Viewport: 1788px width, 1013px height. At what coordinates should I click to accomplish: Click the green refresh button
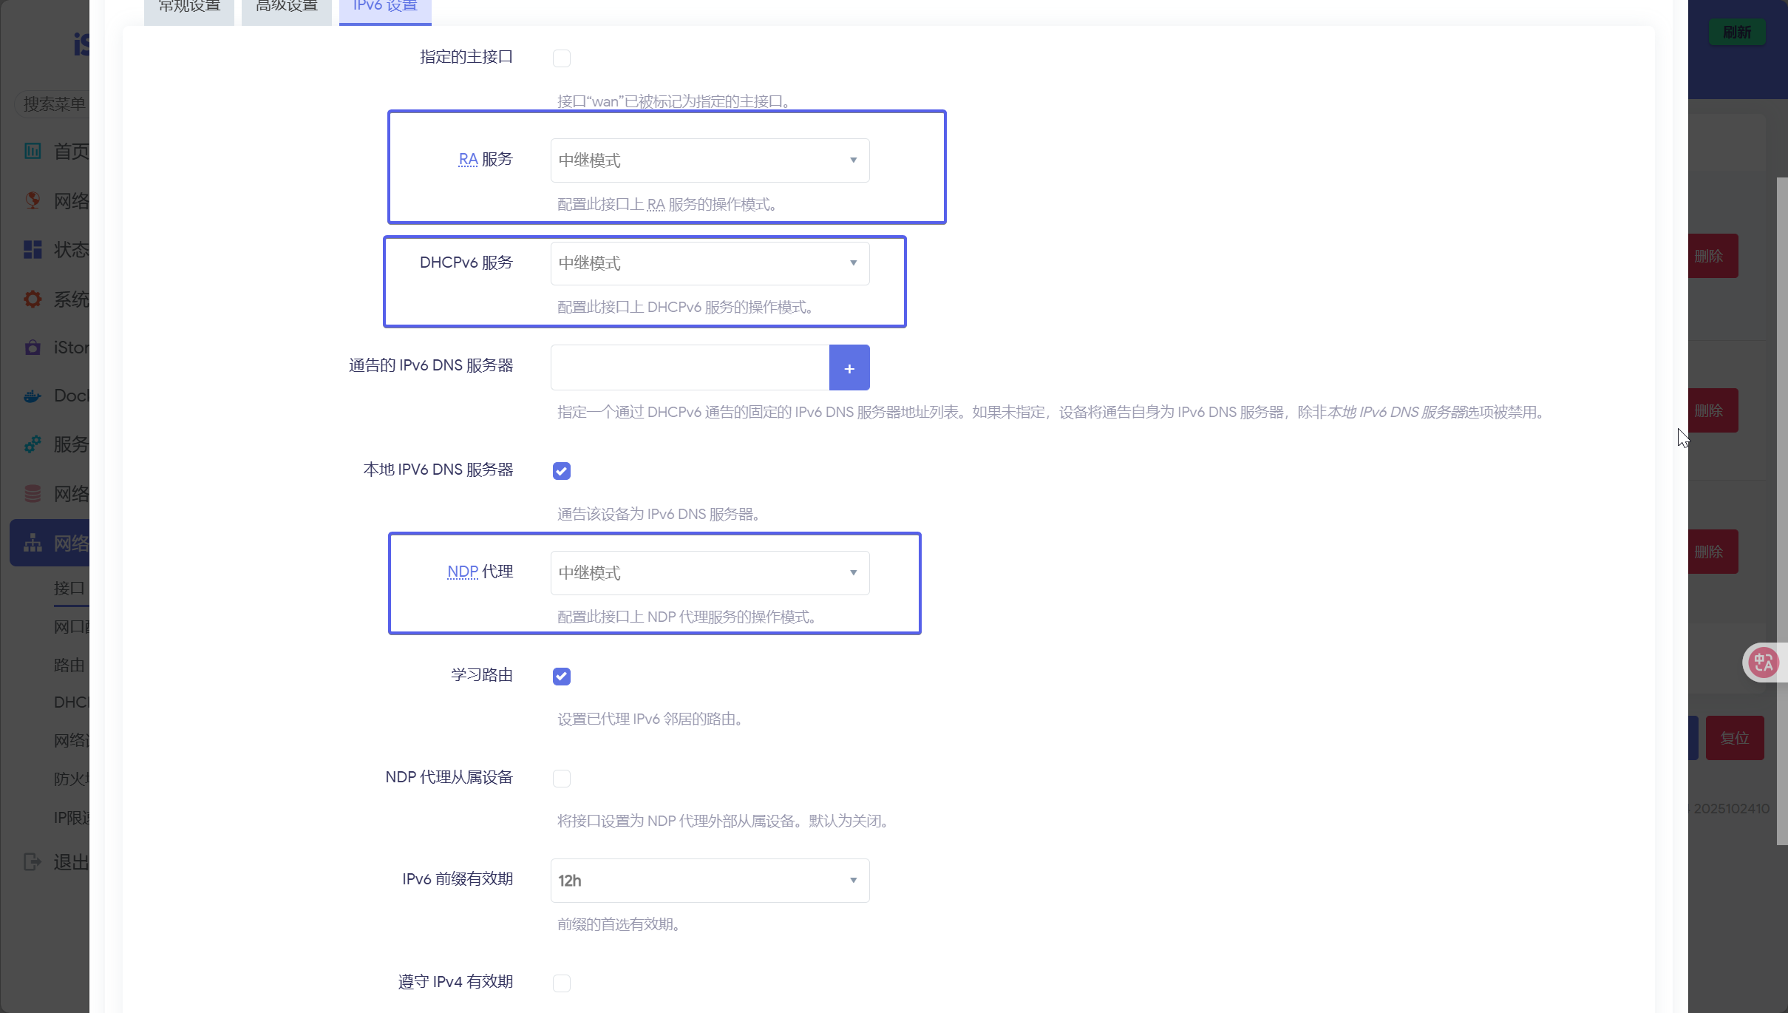pos(1736,33)
